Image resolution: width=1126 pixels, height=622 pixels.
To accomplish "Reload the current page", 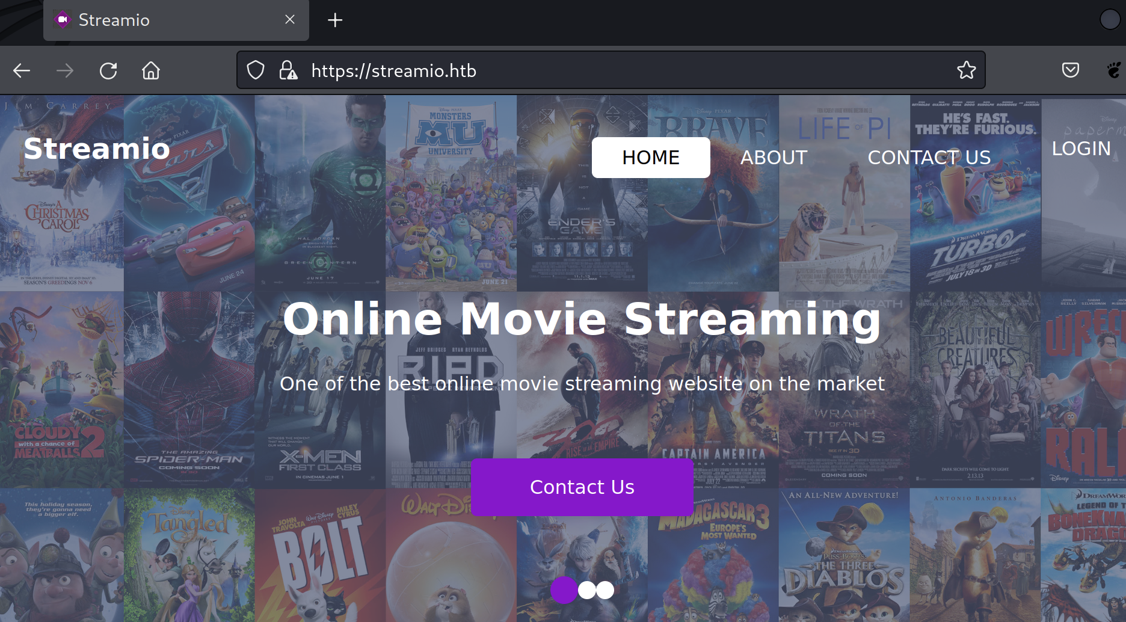I will 108,71.
